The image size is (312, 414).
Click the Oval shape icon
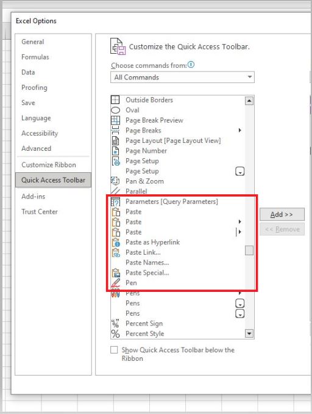point(115,110)
